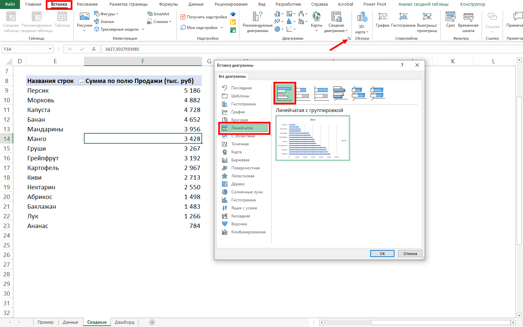Cancel the Insert Chart dialog
The height and width of the screenshot is (327, 523).
point(410,254)
